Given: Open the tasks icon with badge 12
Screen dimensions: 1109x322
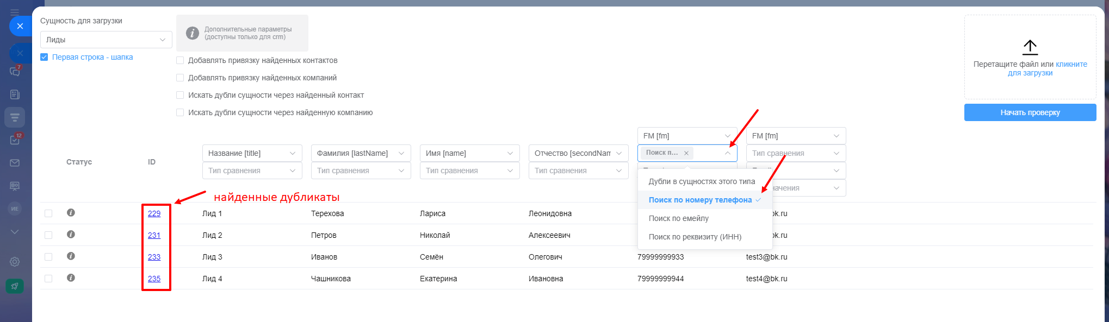Looking at the screenshot, I should (15, 140).
